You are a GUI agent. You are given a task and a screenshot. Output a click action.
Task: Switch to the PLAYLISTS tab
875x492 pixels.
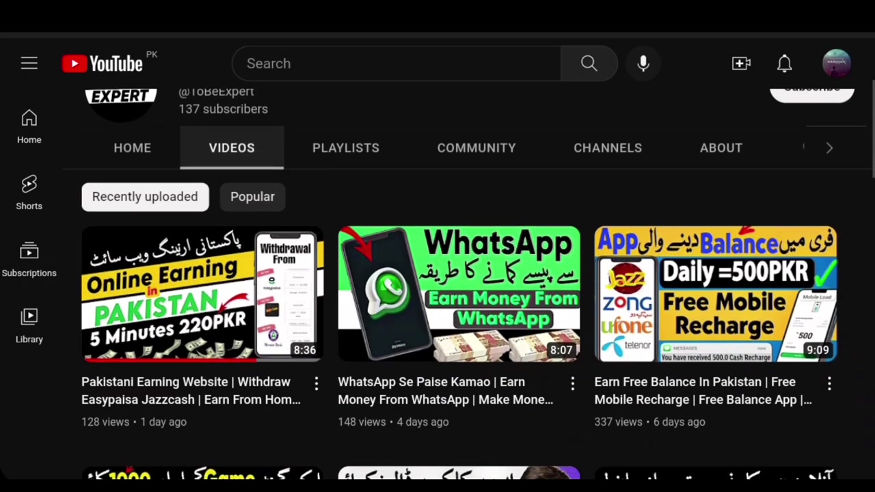(346, 148)
